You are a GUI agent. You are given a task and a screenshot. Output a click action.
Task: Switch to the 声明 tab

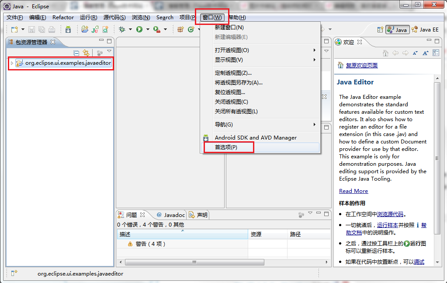click(x=198, y=215)
